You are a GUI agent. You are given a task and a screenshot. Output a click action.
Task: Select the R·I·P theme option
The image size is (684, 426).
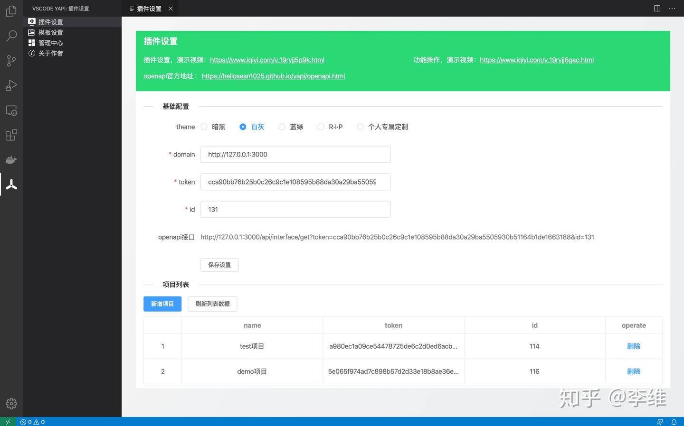[321, 127]
